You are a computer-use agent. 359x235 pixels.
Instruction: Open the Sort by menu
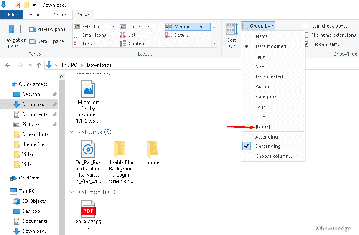[232, 35]
